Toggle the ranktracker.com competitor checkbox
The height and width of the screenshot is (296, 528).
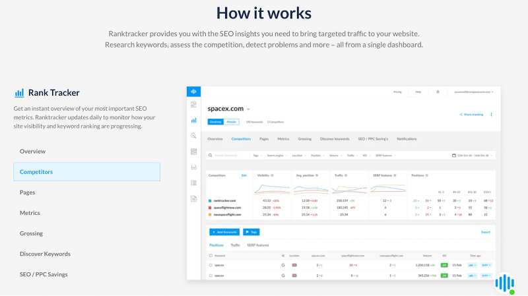pos(210,201)
